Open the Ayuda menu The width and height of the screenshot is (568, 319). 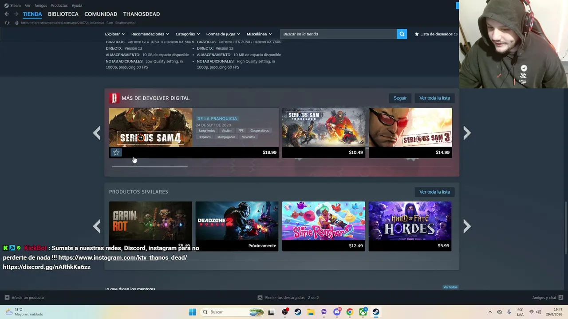pos(77,5)
